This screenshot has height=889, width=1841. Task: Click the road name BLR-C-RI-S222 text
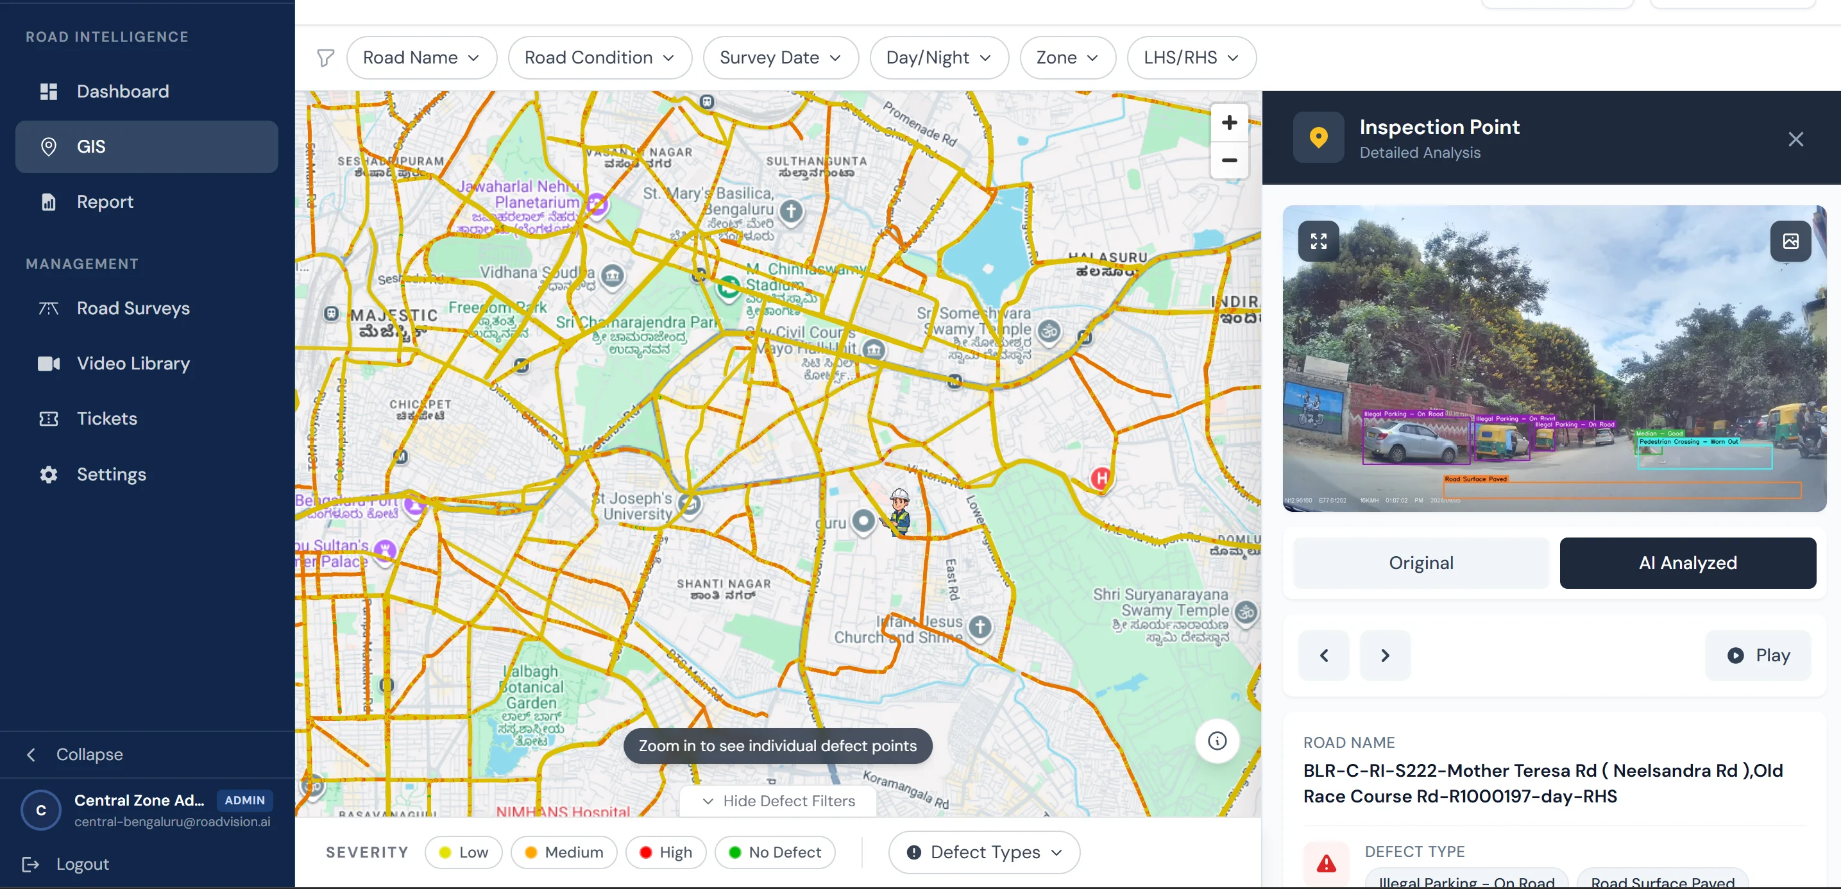click(1543, 783)
